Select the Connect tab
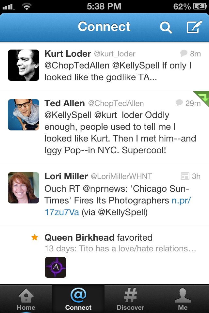Screen dimensions: 209x313 (x=78, y=299)
